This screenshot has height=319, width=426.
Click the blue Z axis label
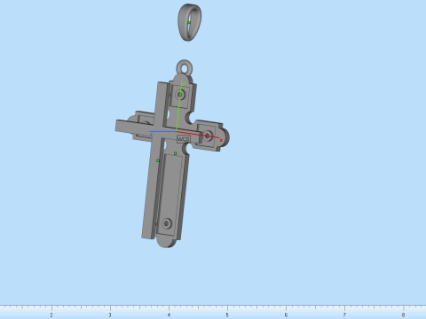151,135
